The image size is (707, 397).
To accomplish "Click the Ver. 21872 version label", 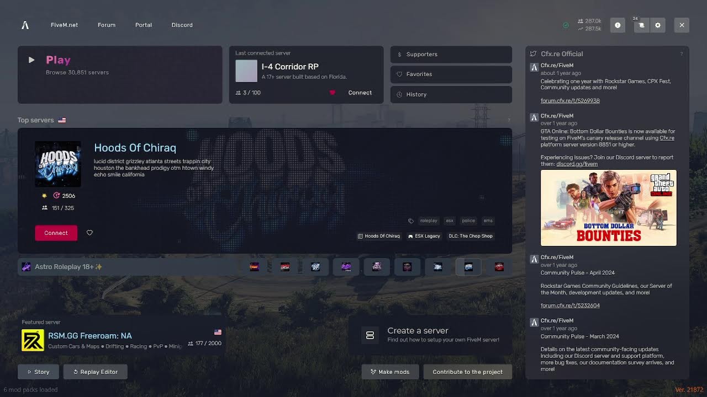I will [x=689, y=390].
